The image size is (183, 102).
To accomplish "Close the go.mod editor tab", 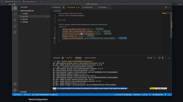I will pyautogui.click(x=79, y=7).
